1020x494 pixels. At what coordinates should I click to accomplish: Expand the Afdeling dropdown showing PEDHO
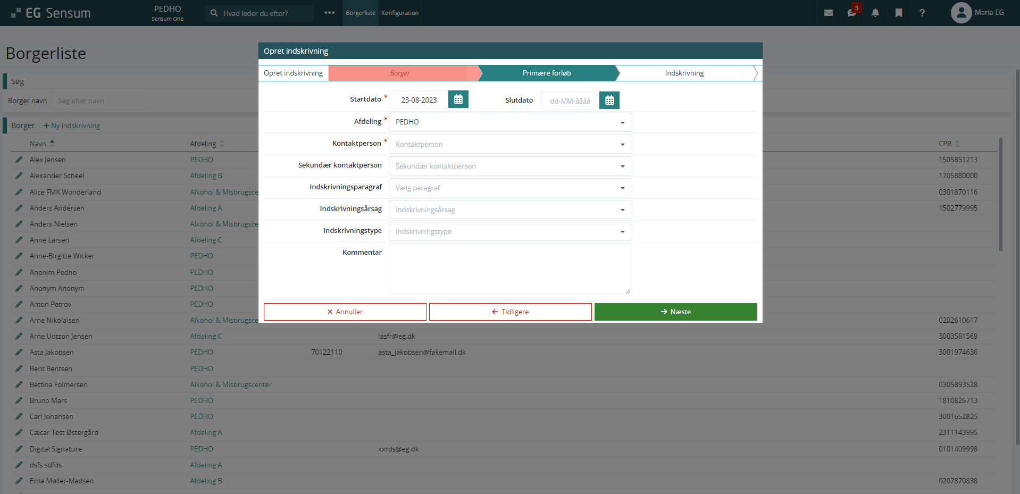tap(510, 122)
